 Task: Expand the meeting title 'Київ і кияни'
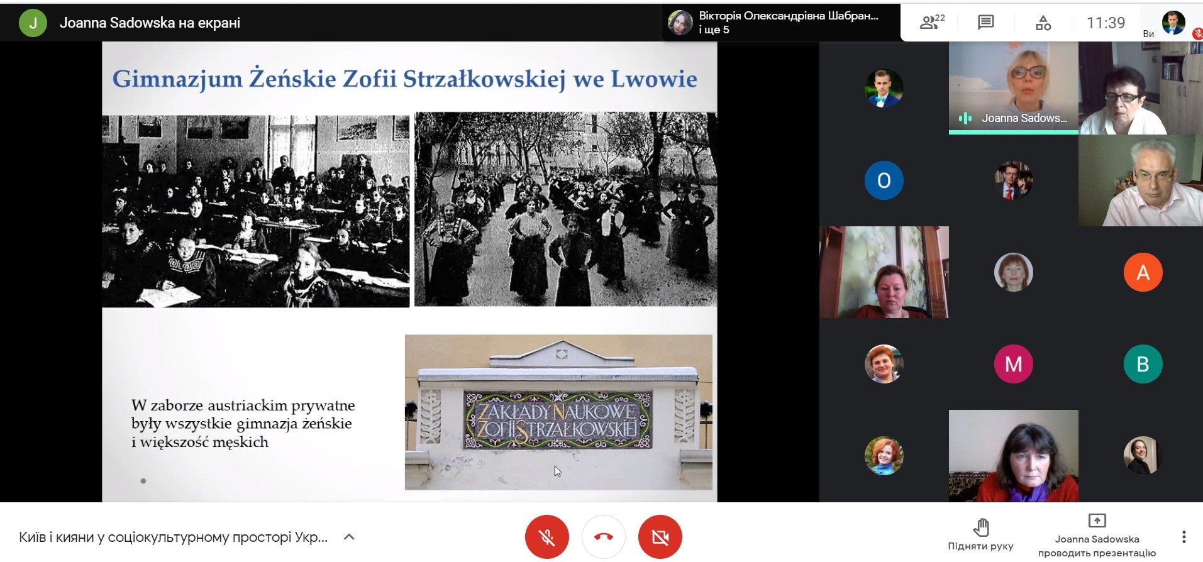point(173,537)
